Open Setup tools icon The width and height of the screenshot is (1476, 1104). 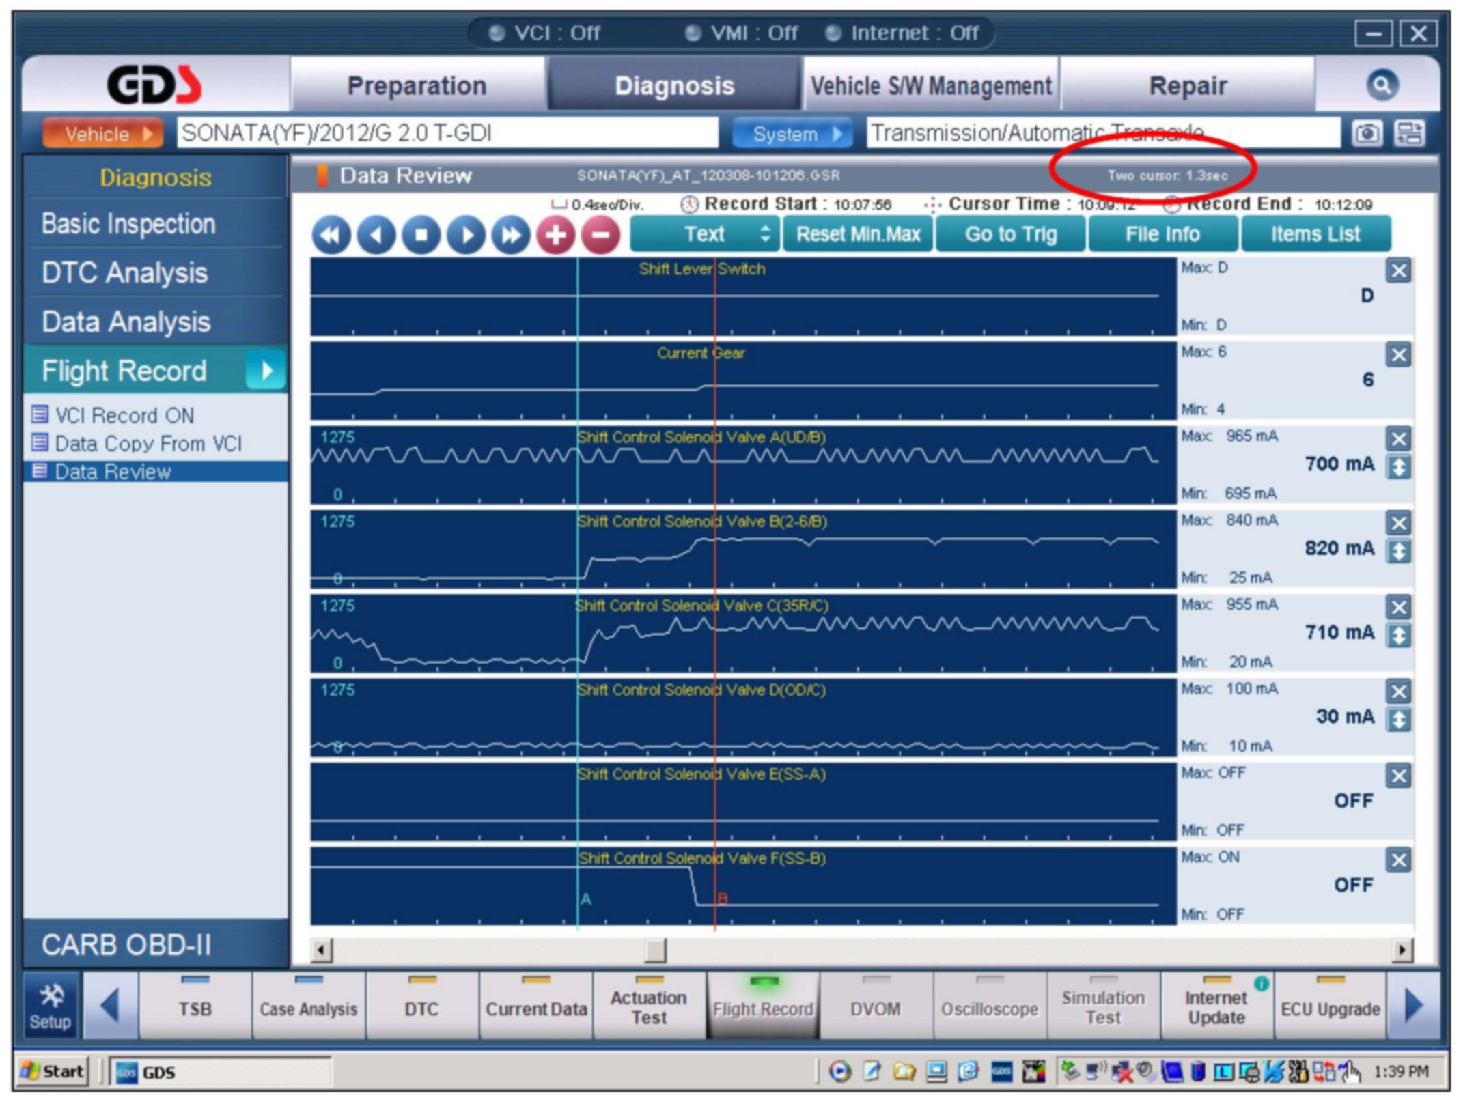click(x=51, y=1006)
